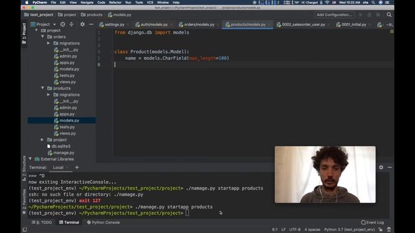Click 4 spaces indent setting

pos(313,230)
